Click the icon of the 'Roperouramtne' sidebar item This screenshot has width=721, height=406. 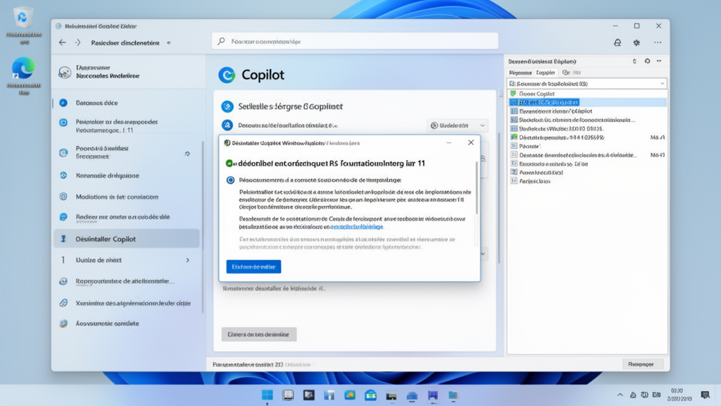pos(63,281)
